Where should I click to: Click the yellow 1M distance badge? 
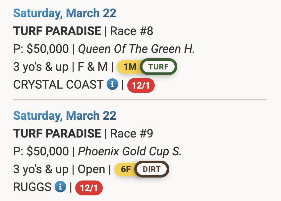(129, 67)
